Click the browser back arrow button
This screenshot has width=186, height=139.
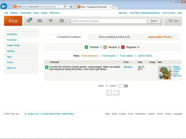[x=4, y=6]
